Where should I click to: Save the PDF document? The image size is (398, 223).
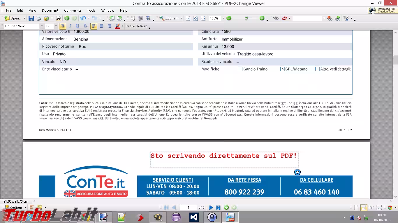point(31,18)
